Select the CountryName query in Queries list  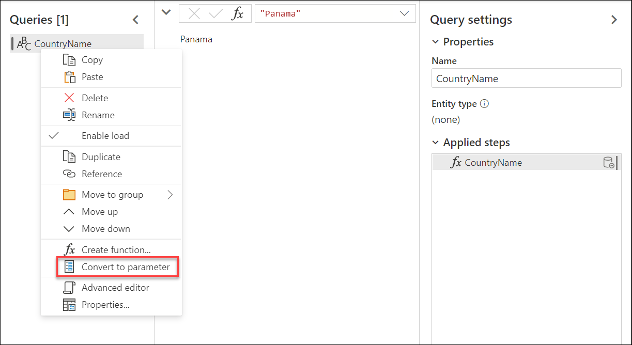pos(76,43)
